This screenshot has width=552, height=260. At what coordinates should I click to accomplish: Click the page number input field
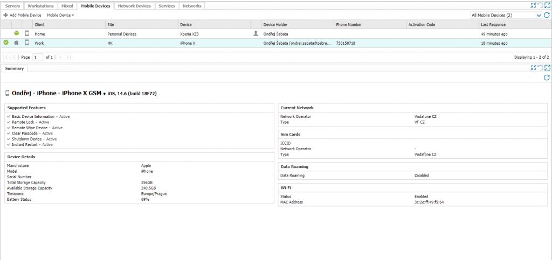tap(37, 57)
